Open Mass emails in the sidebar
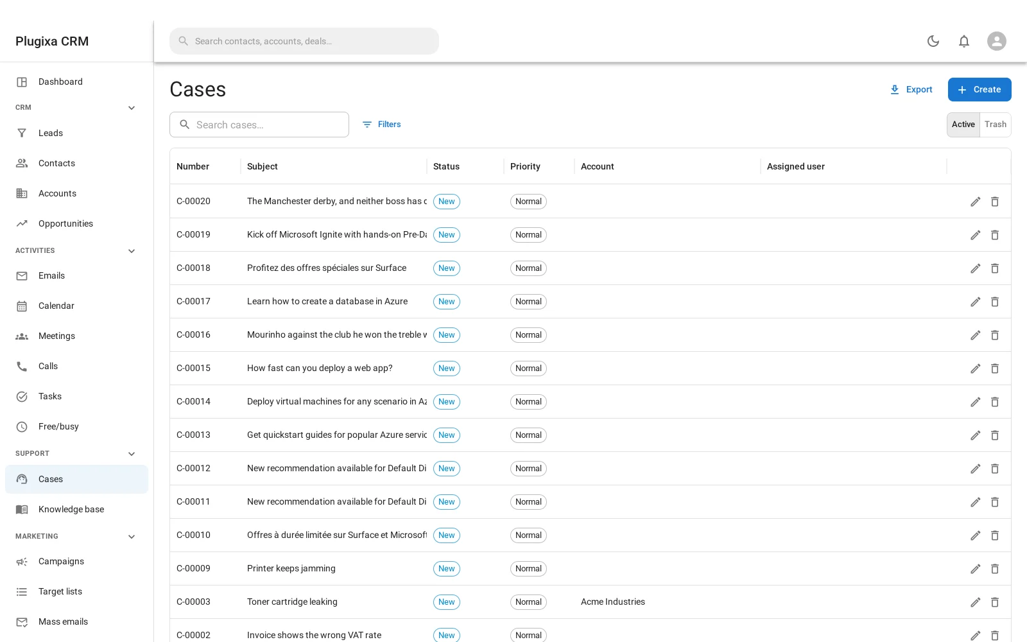The height and width of the screenshot is (642, 1027). (x=76, y=621)
